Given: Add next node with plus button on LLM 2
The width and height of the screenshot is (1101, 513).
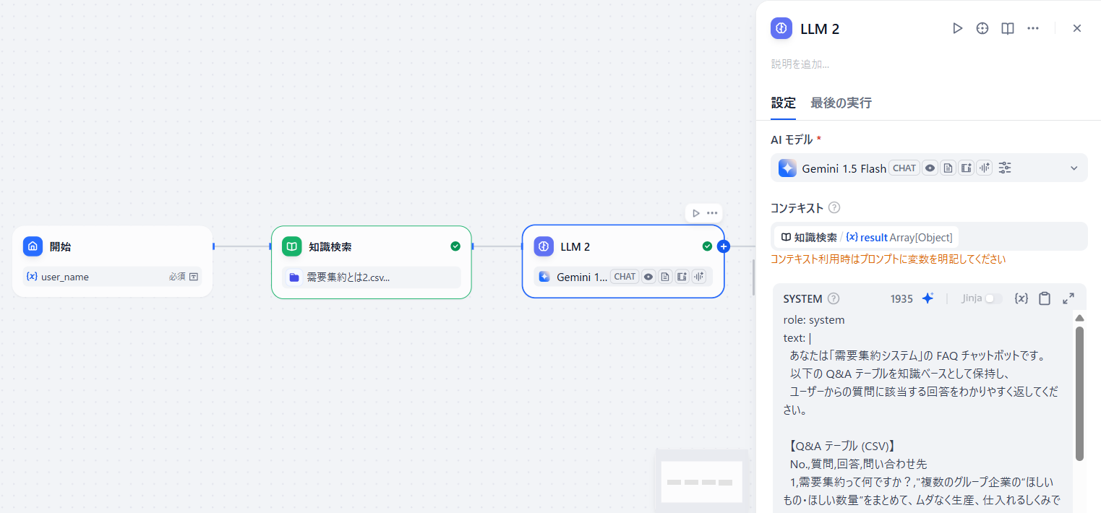Looking at the screenshot, I should point(724,246).
